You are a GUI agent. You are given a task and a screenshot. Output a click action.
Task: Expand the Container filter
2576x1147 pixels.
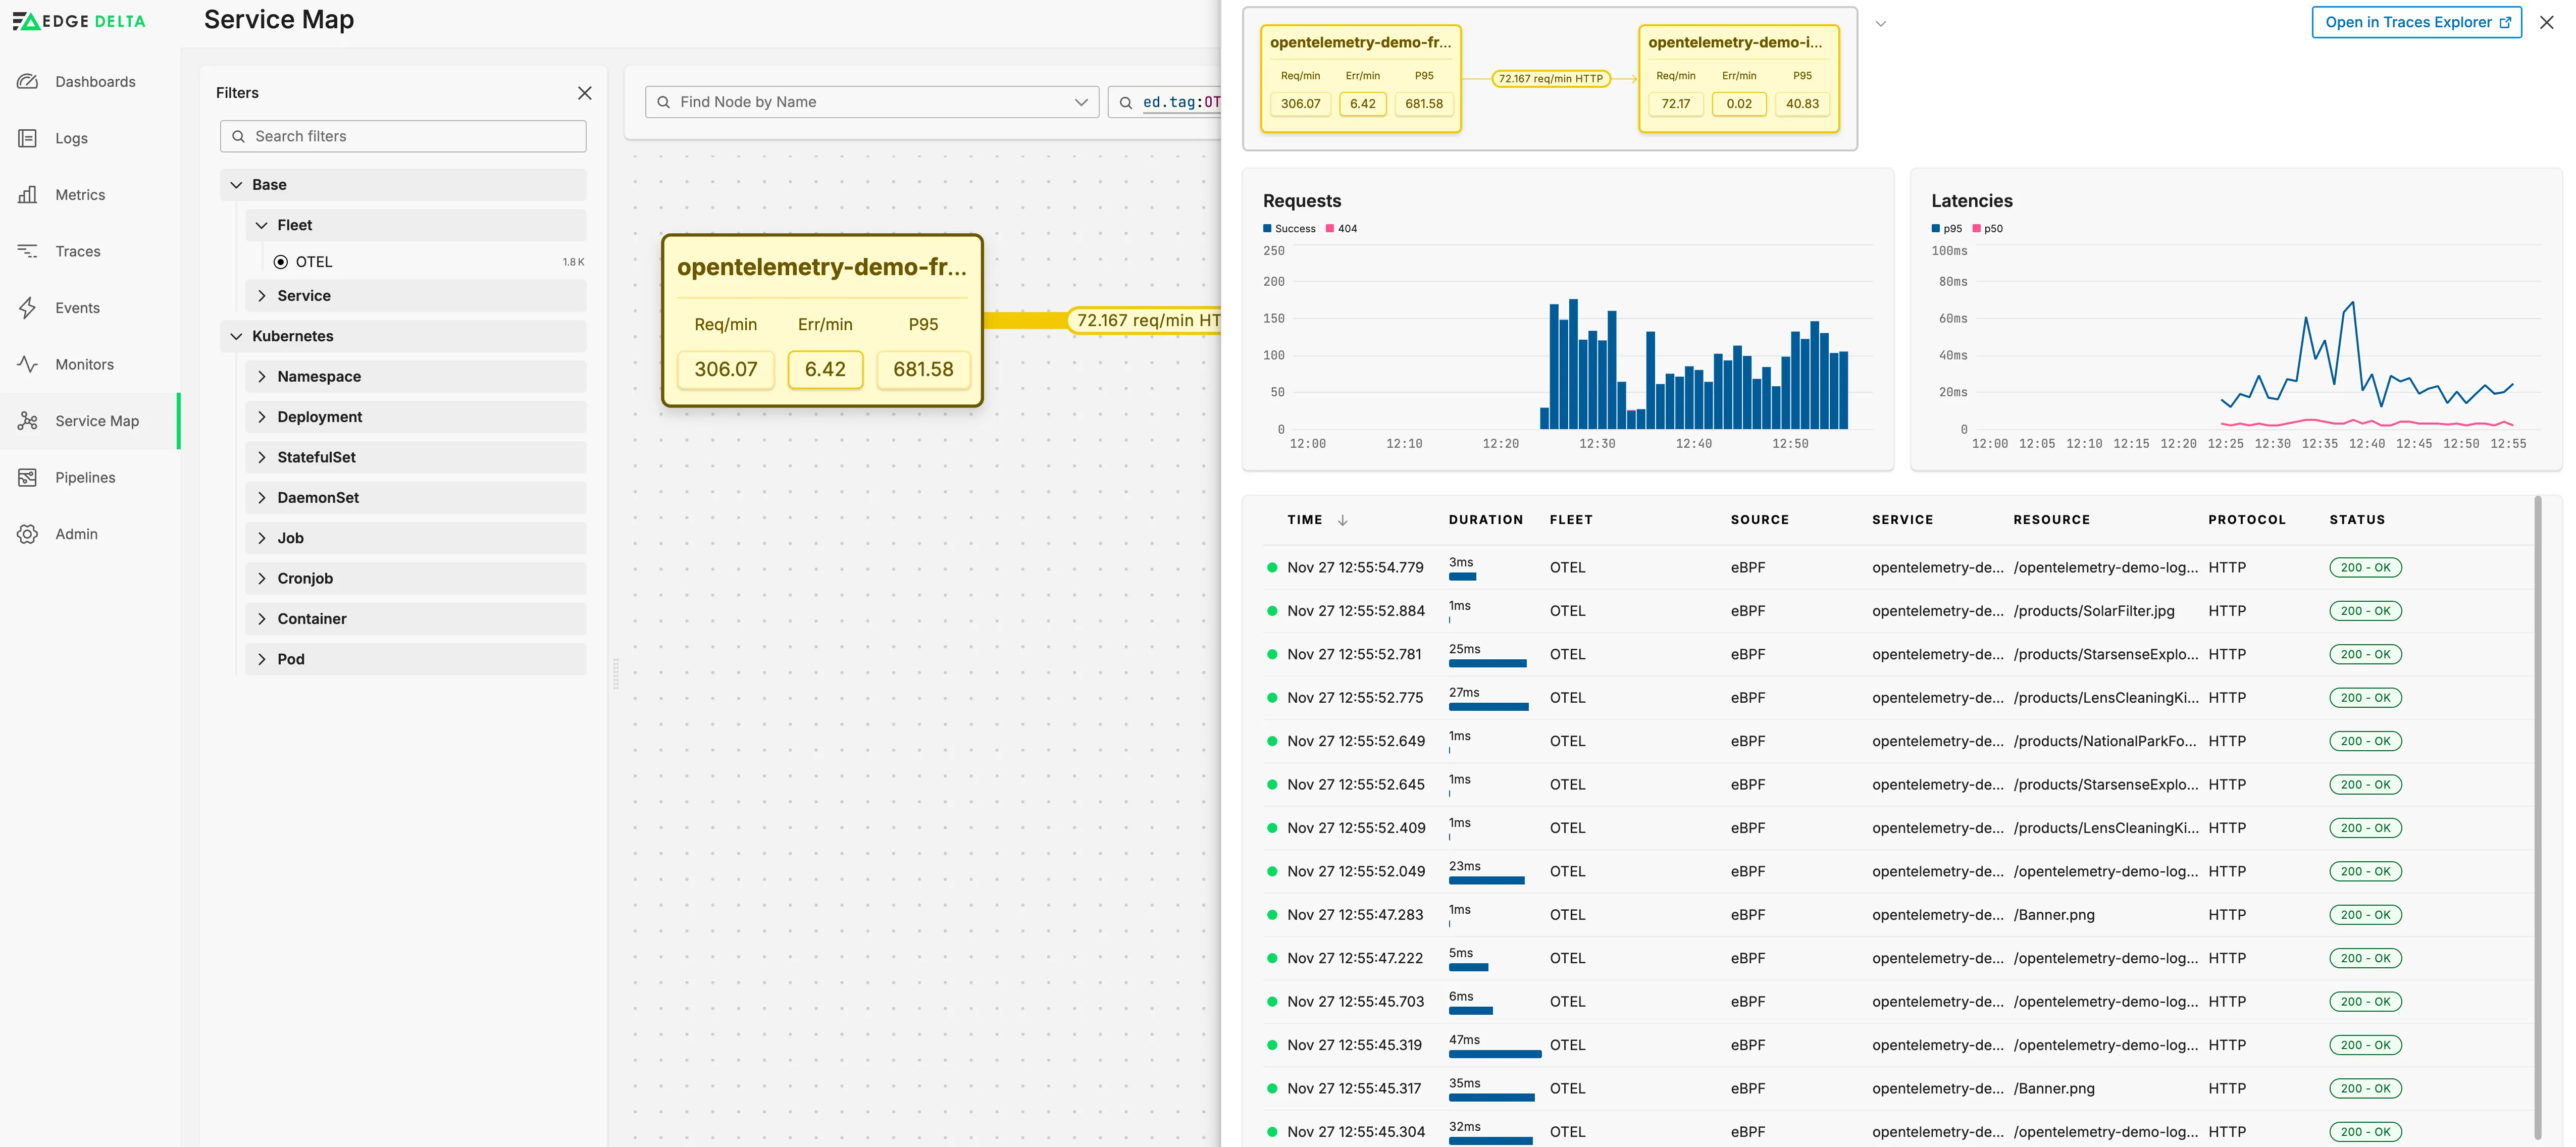tap(416, 619)
